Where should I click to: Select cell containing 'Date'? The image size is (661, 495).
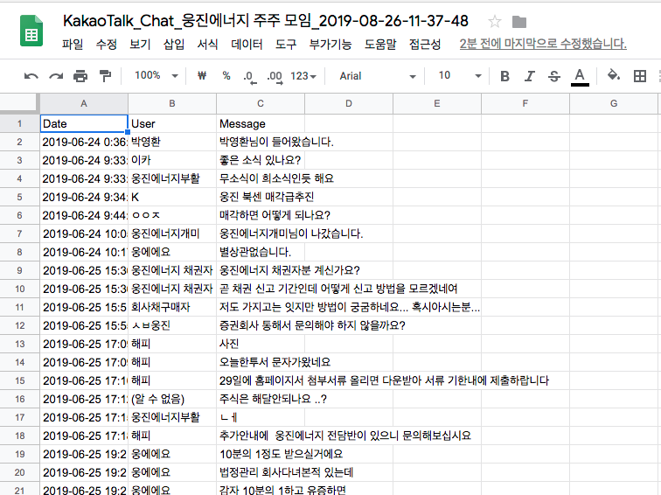click(84, 123)
